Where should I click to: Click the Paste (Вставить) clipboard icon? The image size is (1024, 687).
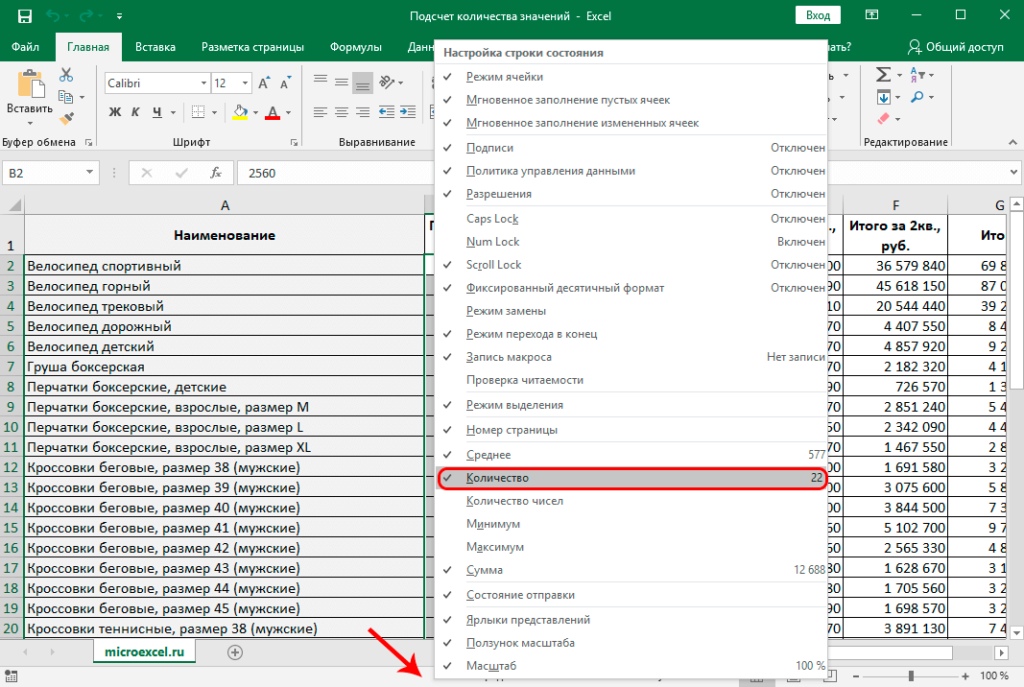click(x=30, y=84)
